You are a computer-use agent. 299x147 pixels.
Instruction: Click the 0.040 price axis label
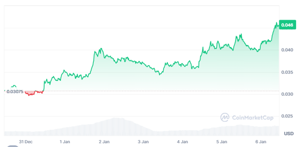click(x=287, y=50)
